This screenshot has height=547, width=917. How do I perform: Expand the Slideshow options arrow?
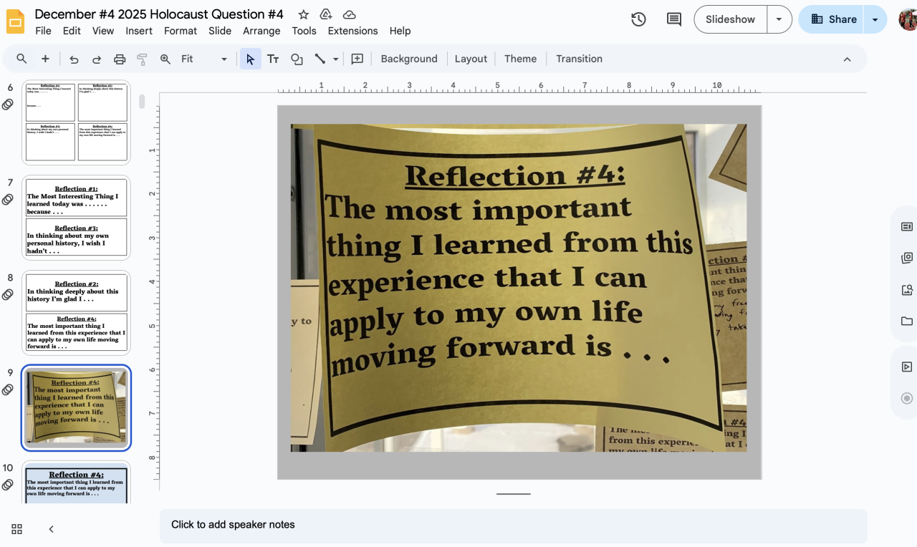pos(779,19)
